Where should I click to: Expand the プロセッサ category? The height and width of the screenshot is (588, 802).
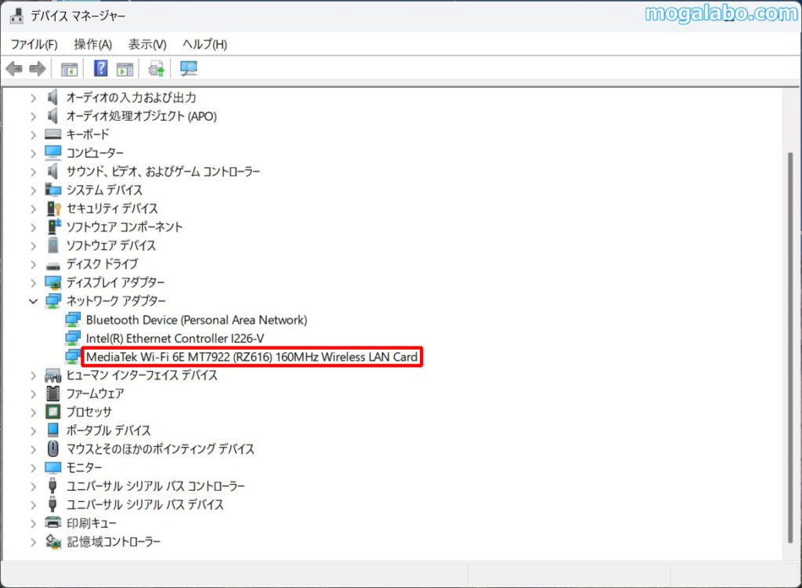coord(33,412)
